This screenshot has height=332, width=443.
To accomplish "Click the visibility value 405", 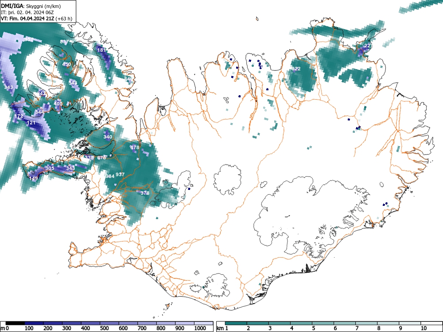I will (x=58, y=103).
